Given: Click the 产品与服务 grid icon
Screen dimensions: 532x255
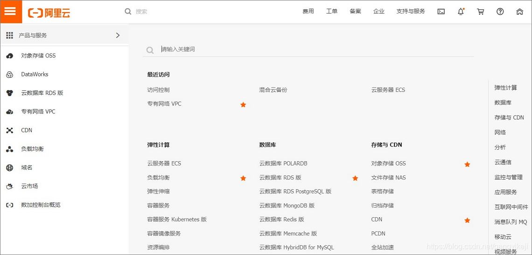Looking at the screenshot, I should (9, 35).
